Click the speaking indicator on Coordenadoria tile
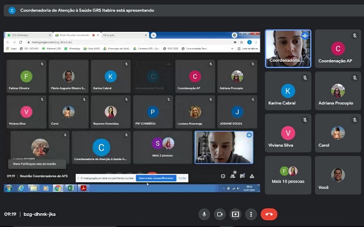The image size is (364, 227). point(305,36)
